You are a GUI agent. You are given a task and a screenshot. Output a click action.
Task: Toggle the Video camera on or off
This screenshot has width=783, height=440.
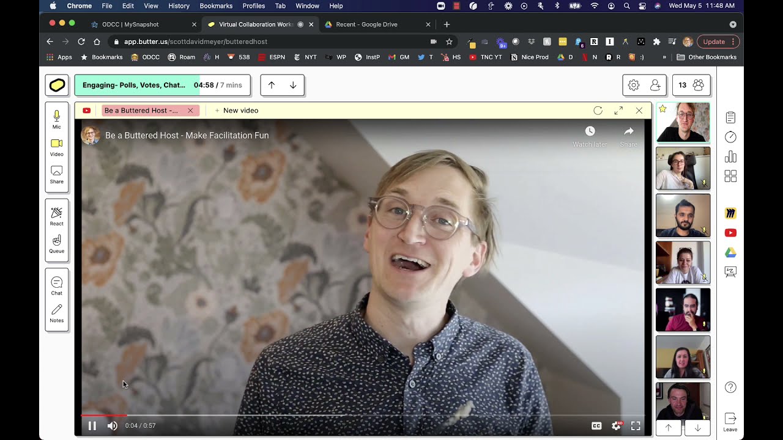tap(56, 147)
